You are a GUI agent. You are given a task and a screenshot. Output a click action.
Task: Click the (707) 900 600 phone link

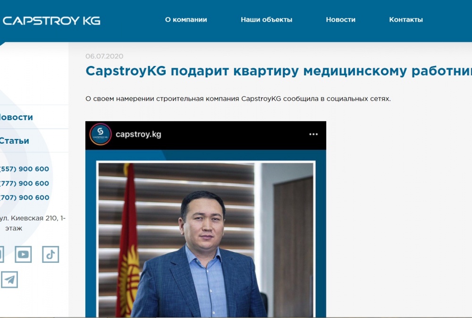point(25,197)
